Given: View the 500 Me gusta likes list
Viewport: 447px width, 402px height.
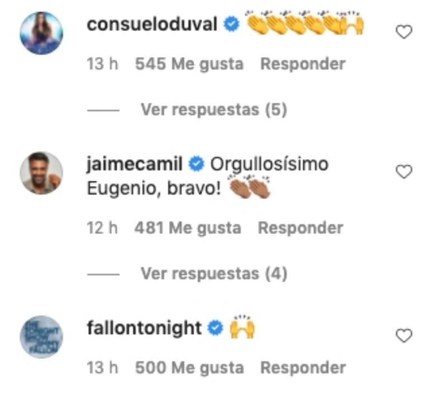Looking at the screenshot, I should point(189,367).
